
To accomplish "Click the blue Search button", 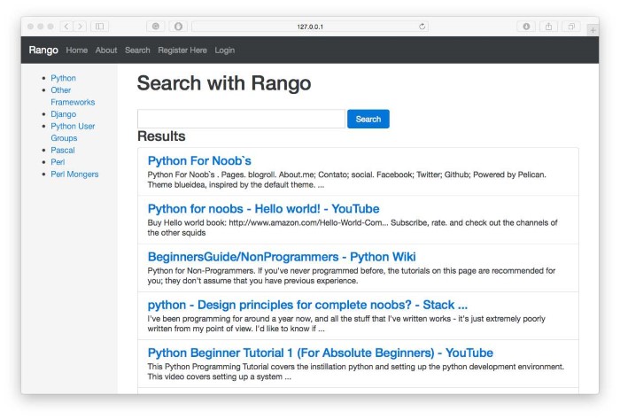I will point(368,119).
